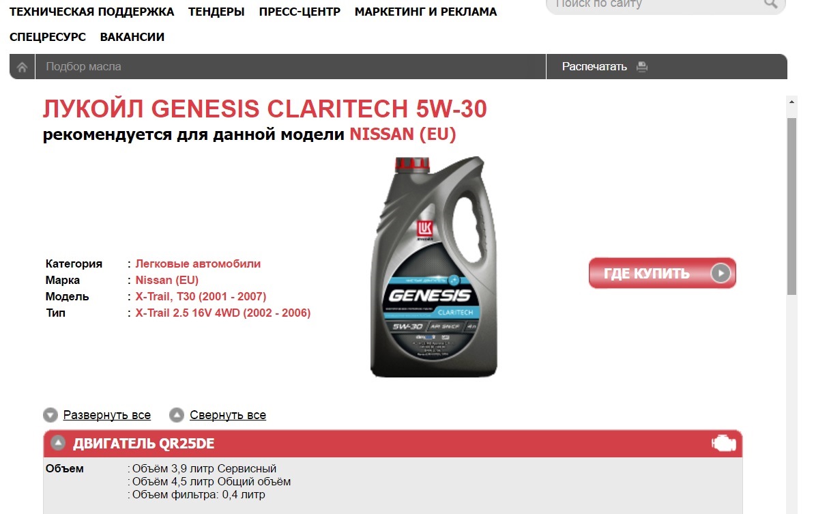The width and height of the screenshot is (814, 514).
Task: Click the Распечатать print link
Action: pos(594,67)
